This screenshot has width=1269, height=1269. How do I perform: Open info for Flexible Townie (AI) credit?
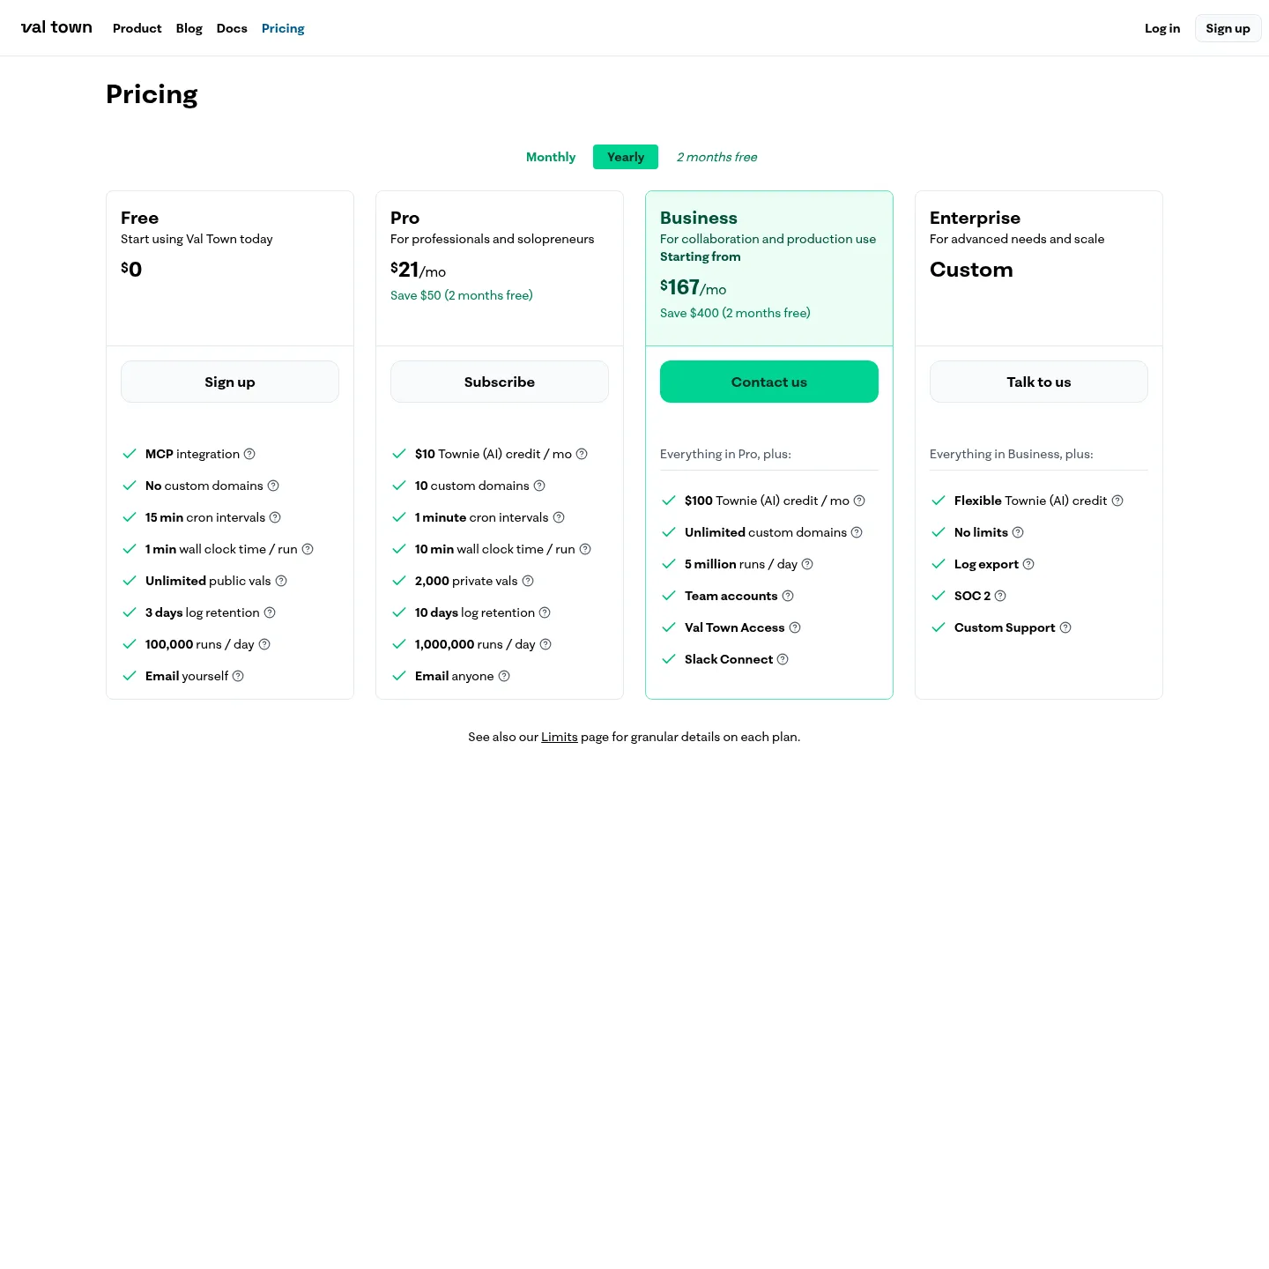[1117, 501]
